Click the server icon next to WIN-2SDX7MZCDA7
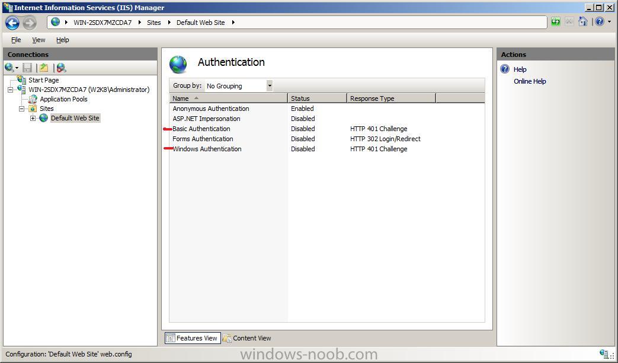 point(22,89)
